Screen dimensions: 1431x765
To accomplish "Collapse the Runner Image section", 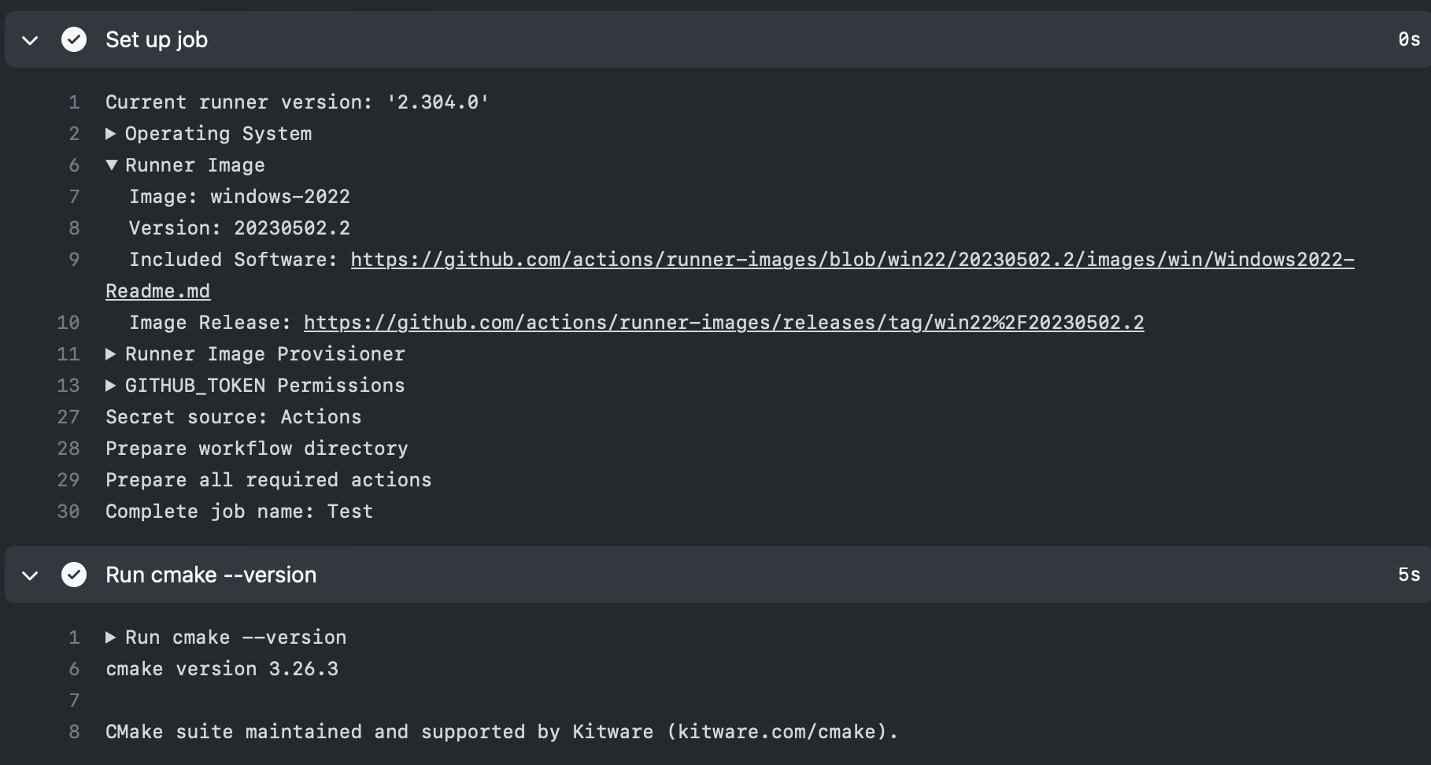I will (111, 165).
